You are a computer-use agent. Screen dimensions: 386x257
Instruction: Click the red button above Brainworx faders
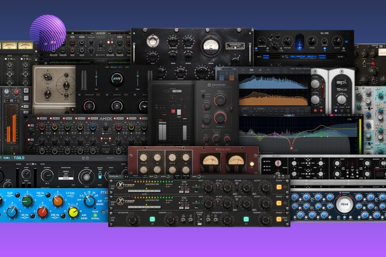173,111
